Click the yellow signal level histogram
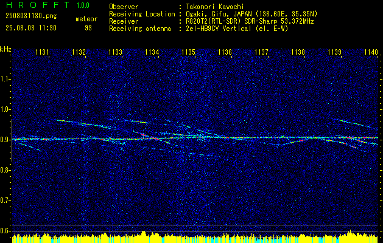This screenshot has width=383, height=243. [x=195, y=237]
